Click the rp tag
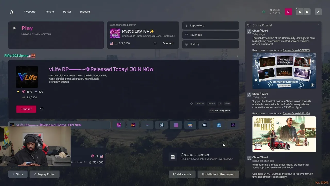330x186 pixels. [220, 103]
